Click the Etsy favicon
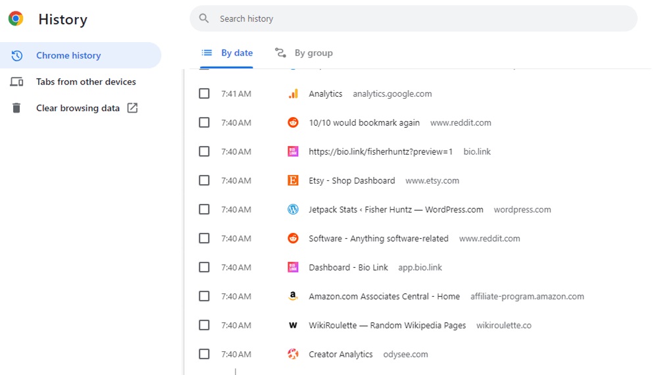Screen dimensions: 658x375 293,181
